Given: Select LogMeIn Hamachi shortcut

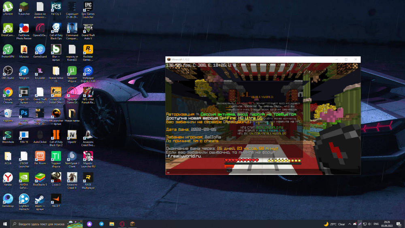Looking at the screenshot, I should [24, 202].
